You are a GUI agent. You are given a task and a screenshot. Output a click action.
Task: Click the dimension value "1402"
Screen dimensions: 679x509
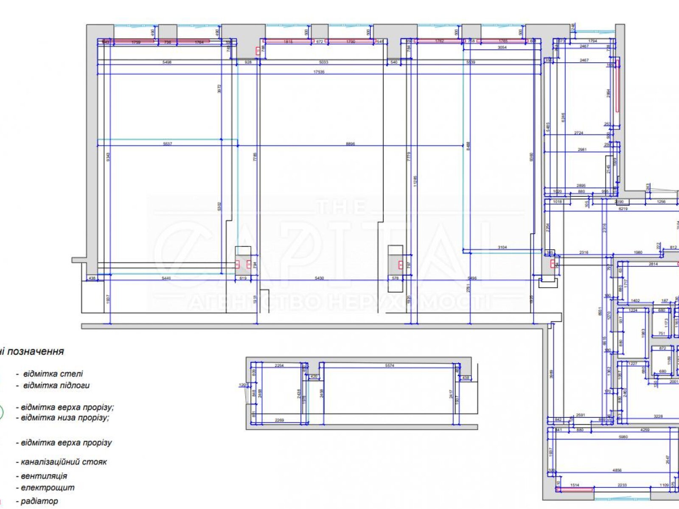tap(635, 301)
